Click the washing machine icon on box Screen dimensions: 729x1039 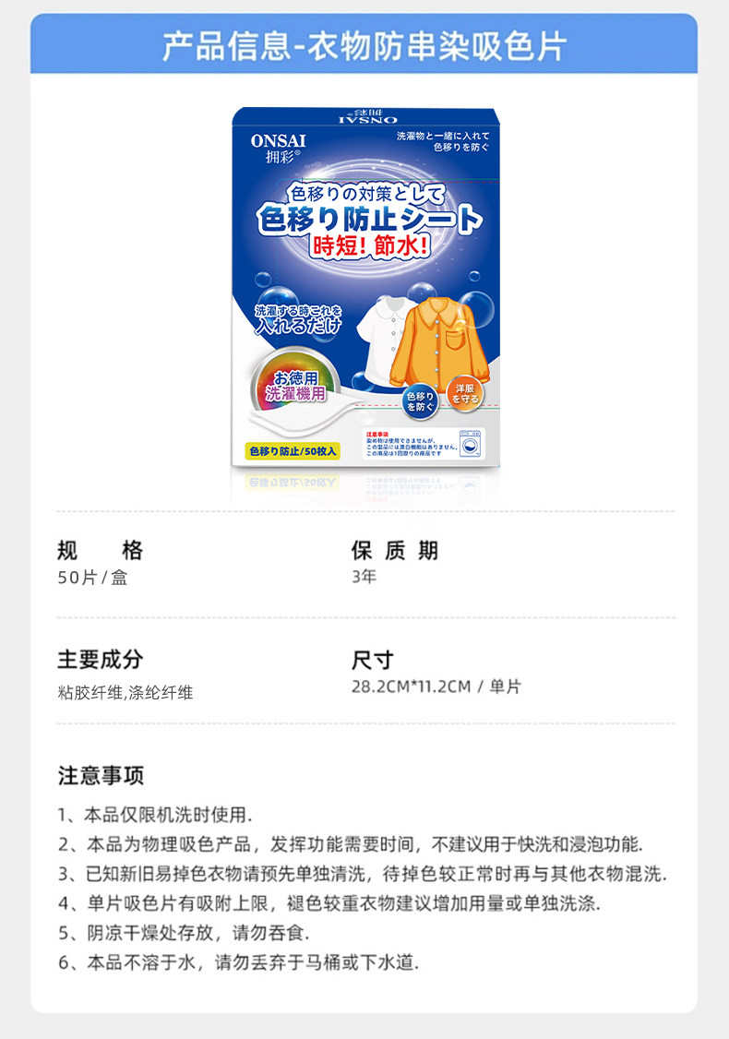coord(472,443)
